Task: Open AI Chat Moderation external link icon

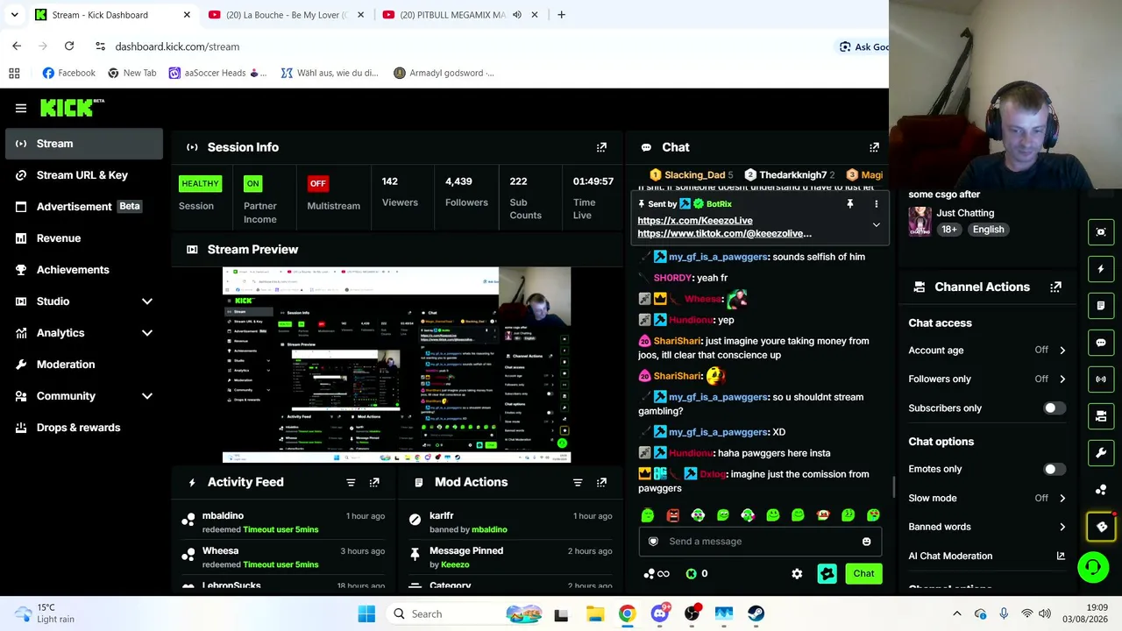Action: click(1061, 556)
